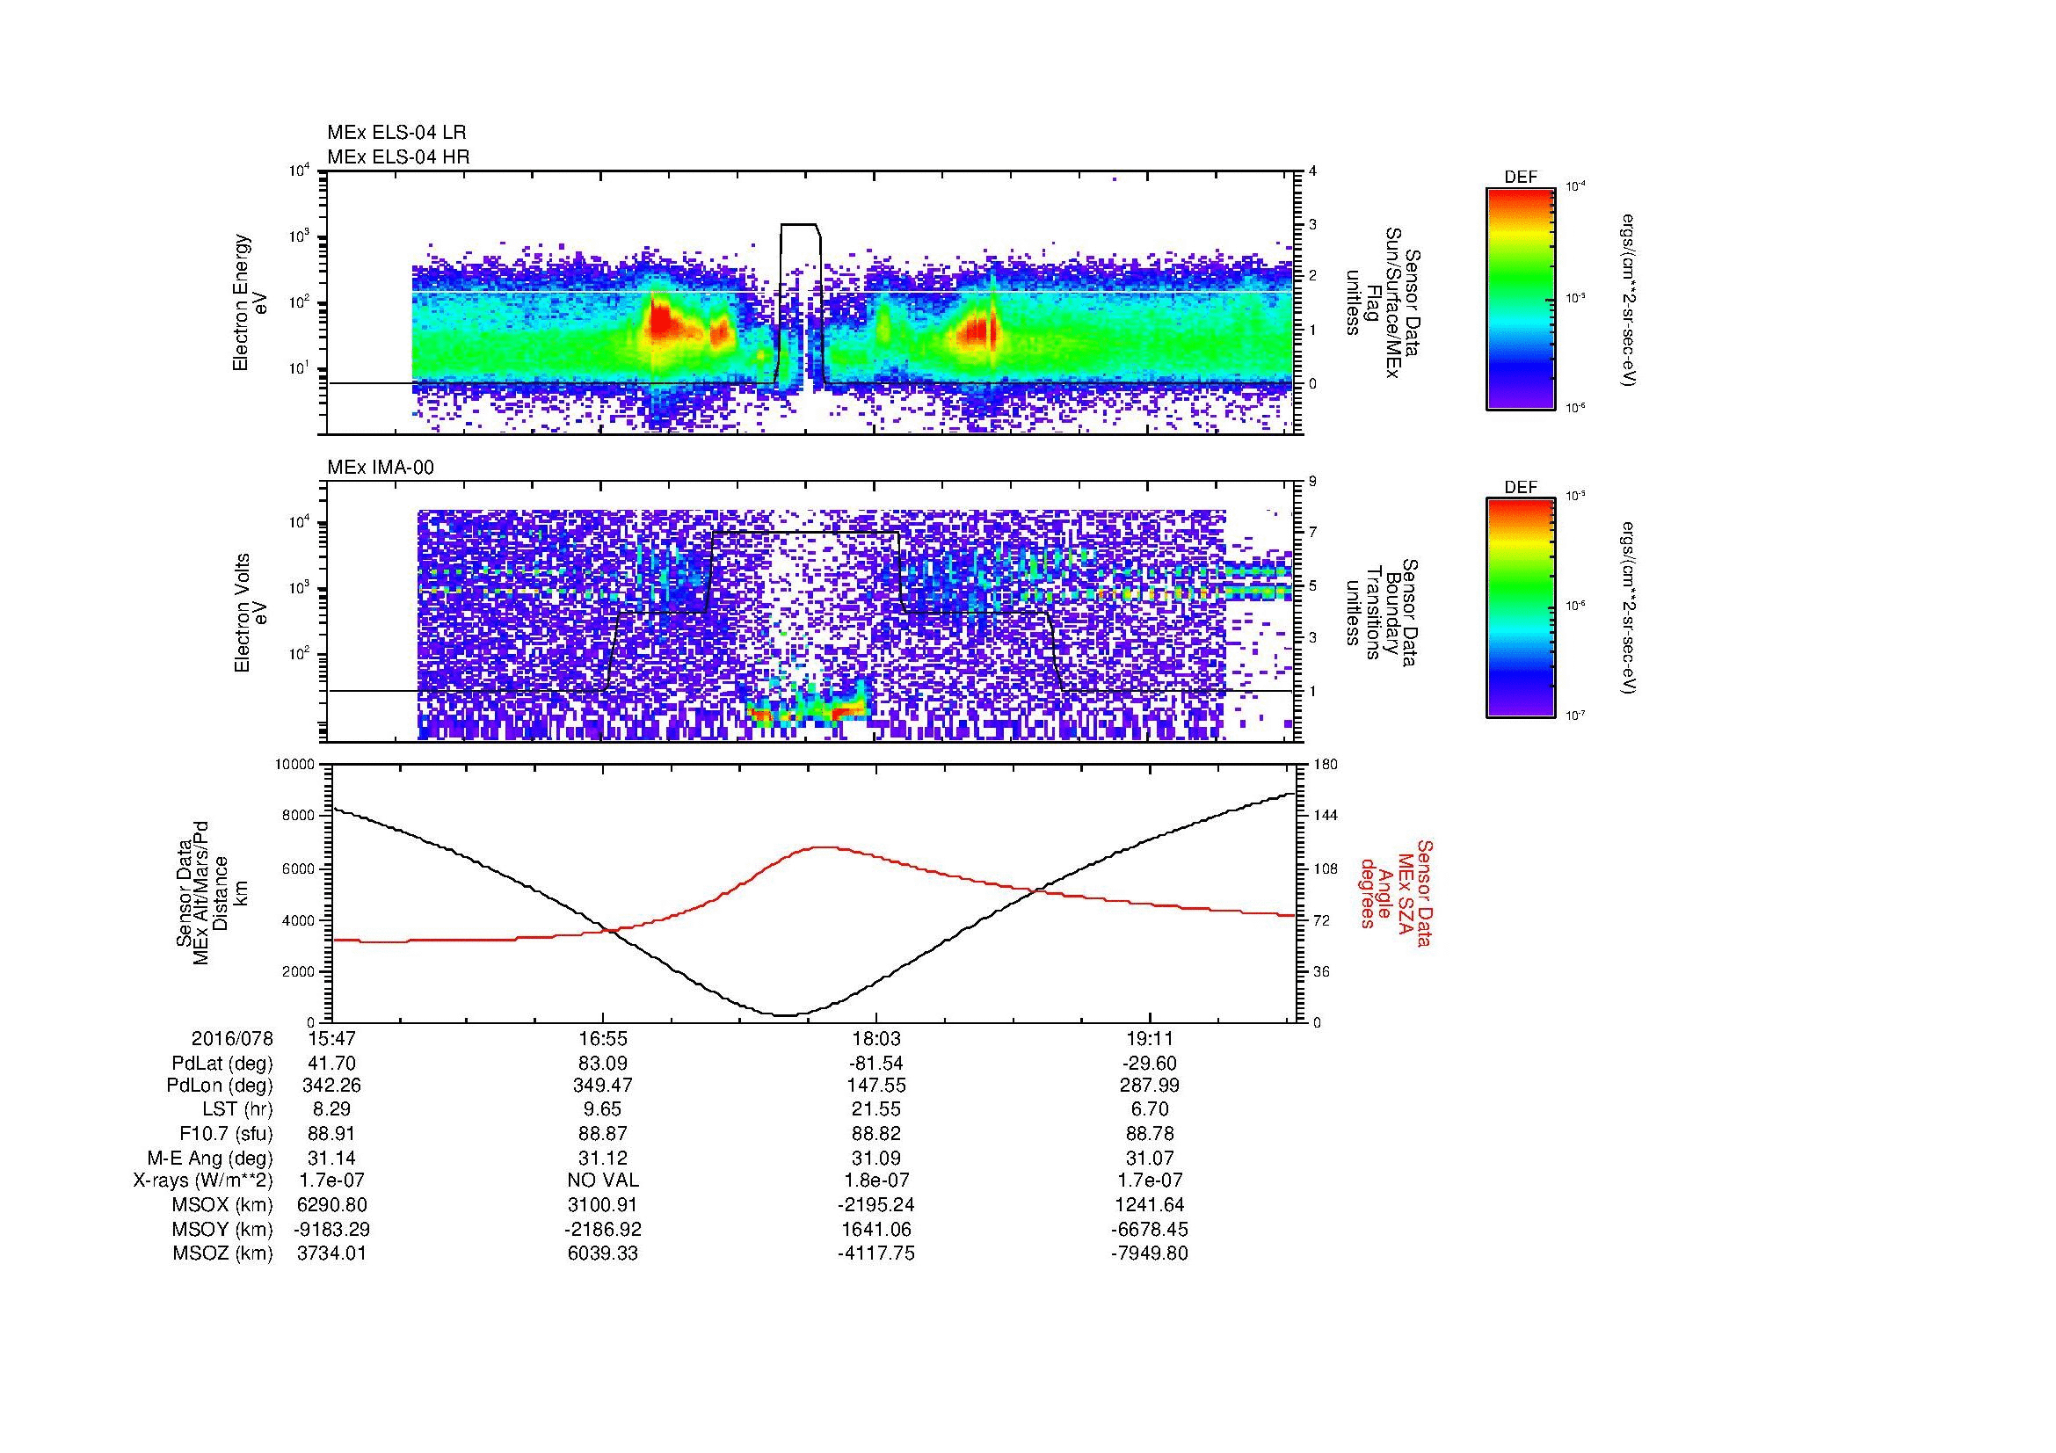Click the MSOZ value '6039.33'
The width and height of the screenshot is (2056, 1453).
[604, 1253]
